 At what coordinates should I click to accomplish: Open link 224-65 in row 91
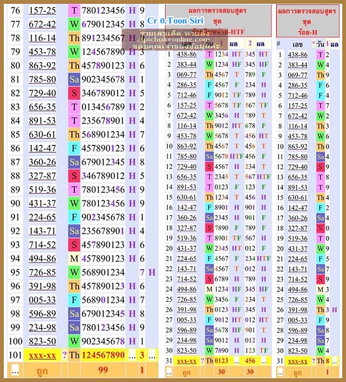click(42, 217)
